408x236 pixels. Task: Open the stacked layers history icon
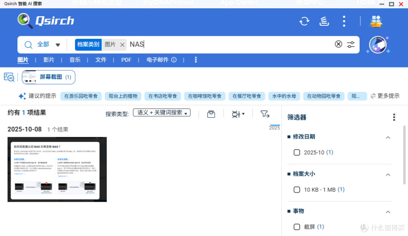point(324,21)
